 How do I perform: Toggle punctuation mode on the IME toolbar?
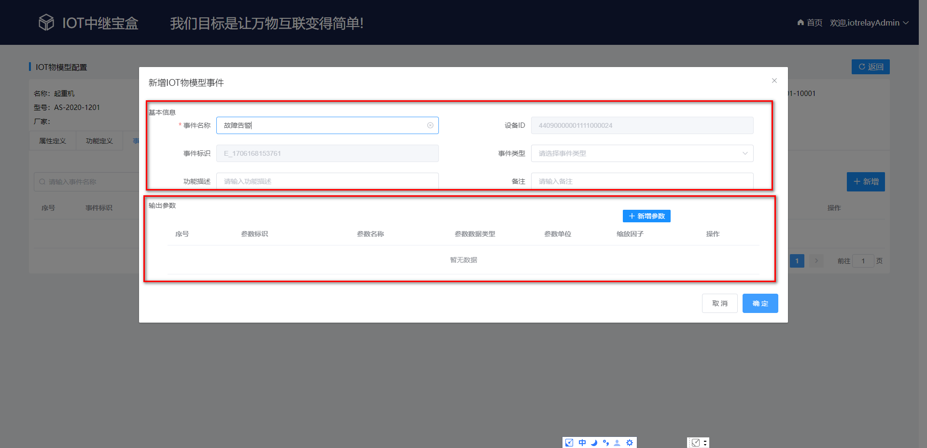pos(606,442)
